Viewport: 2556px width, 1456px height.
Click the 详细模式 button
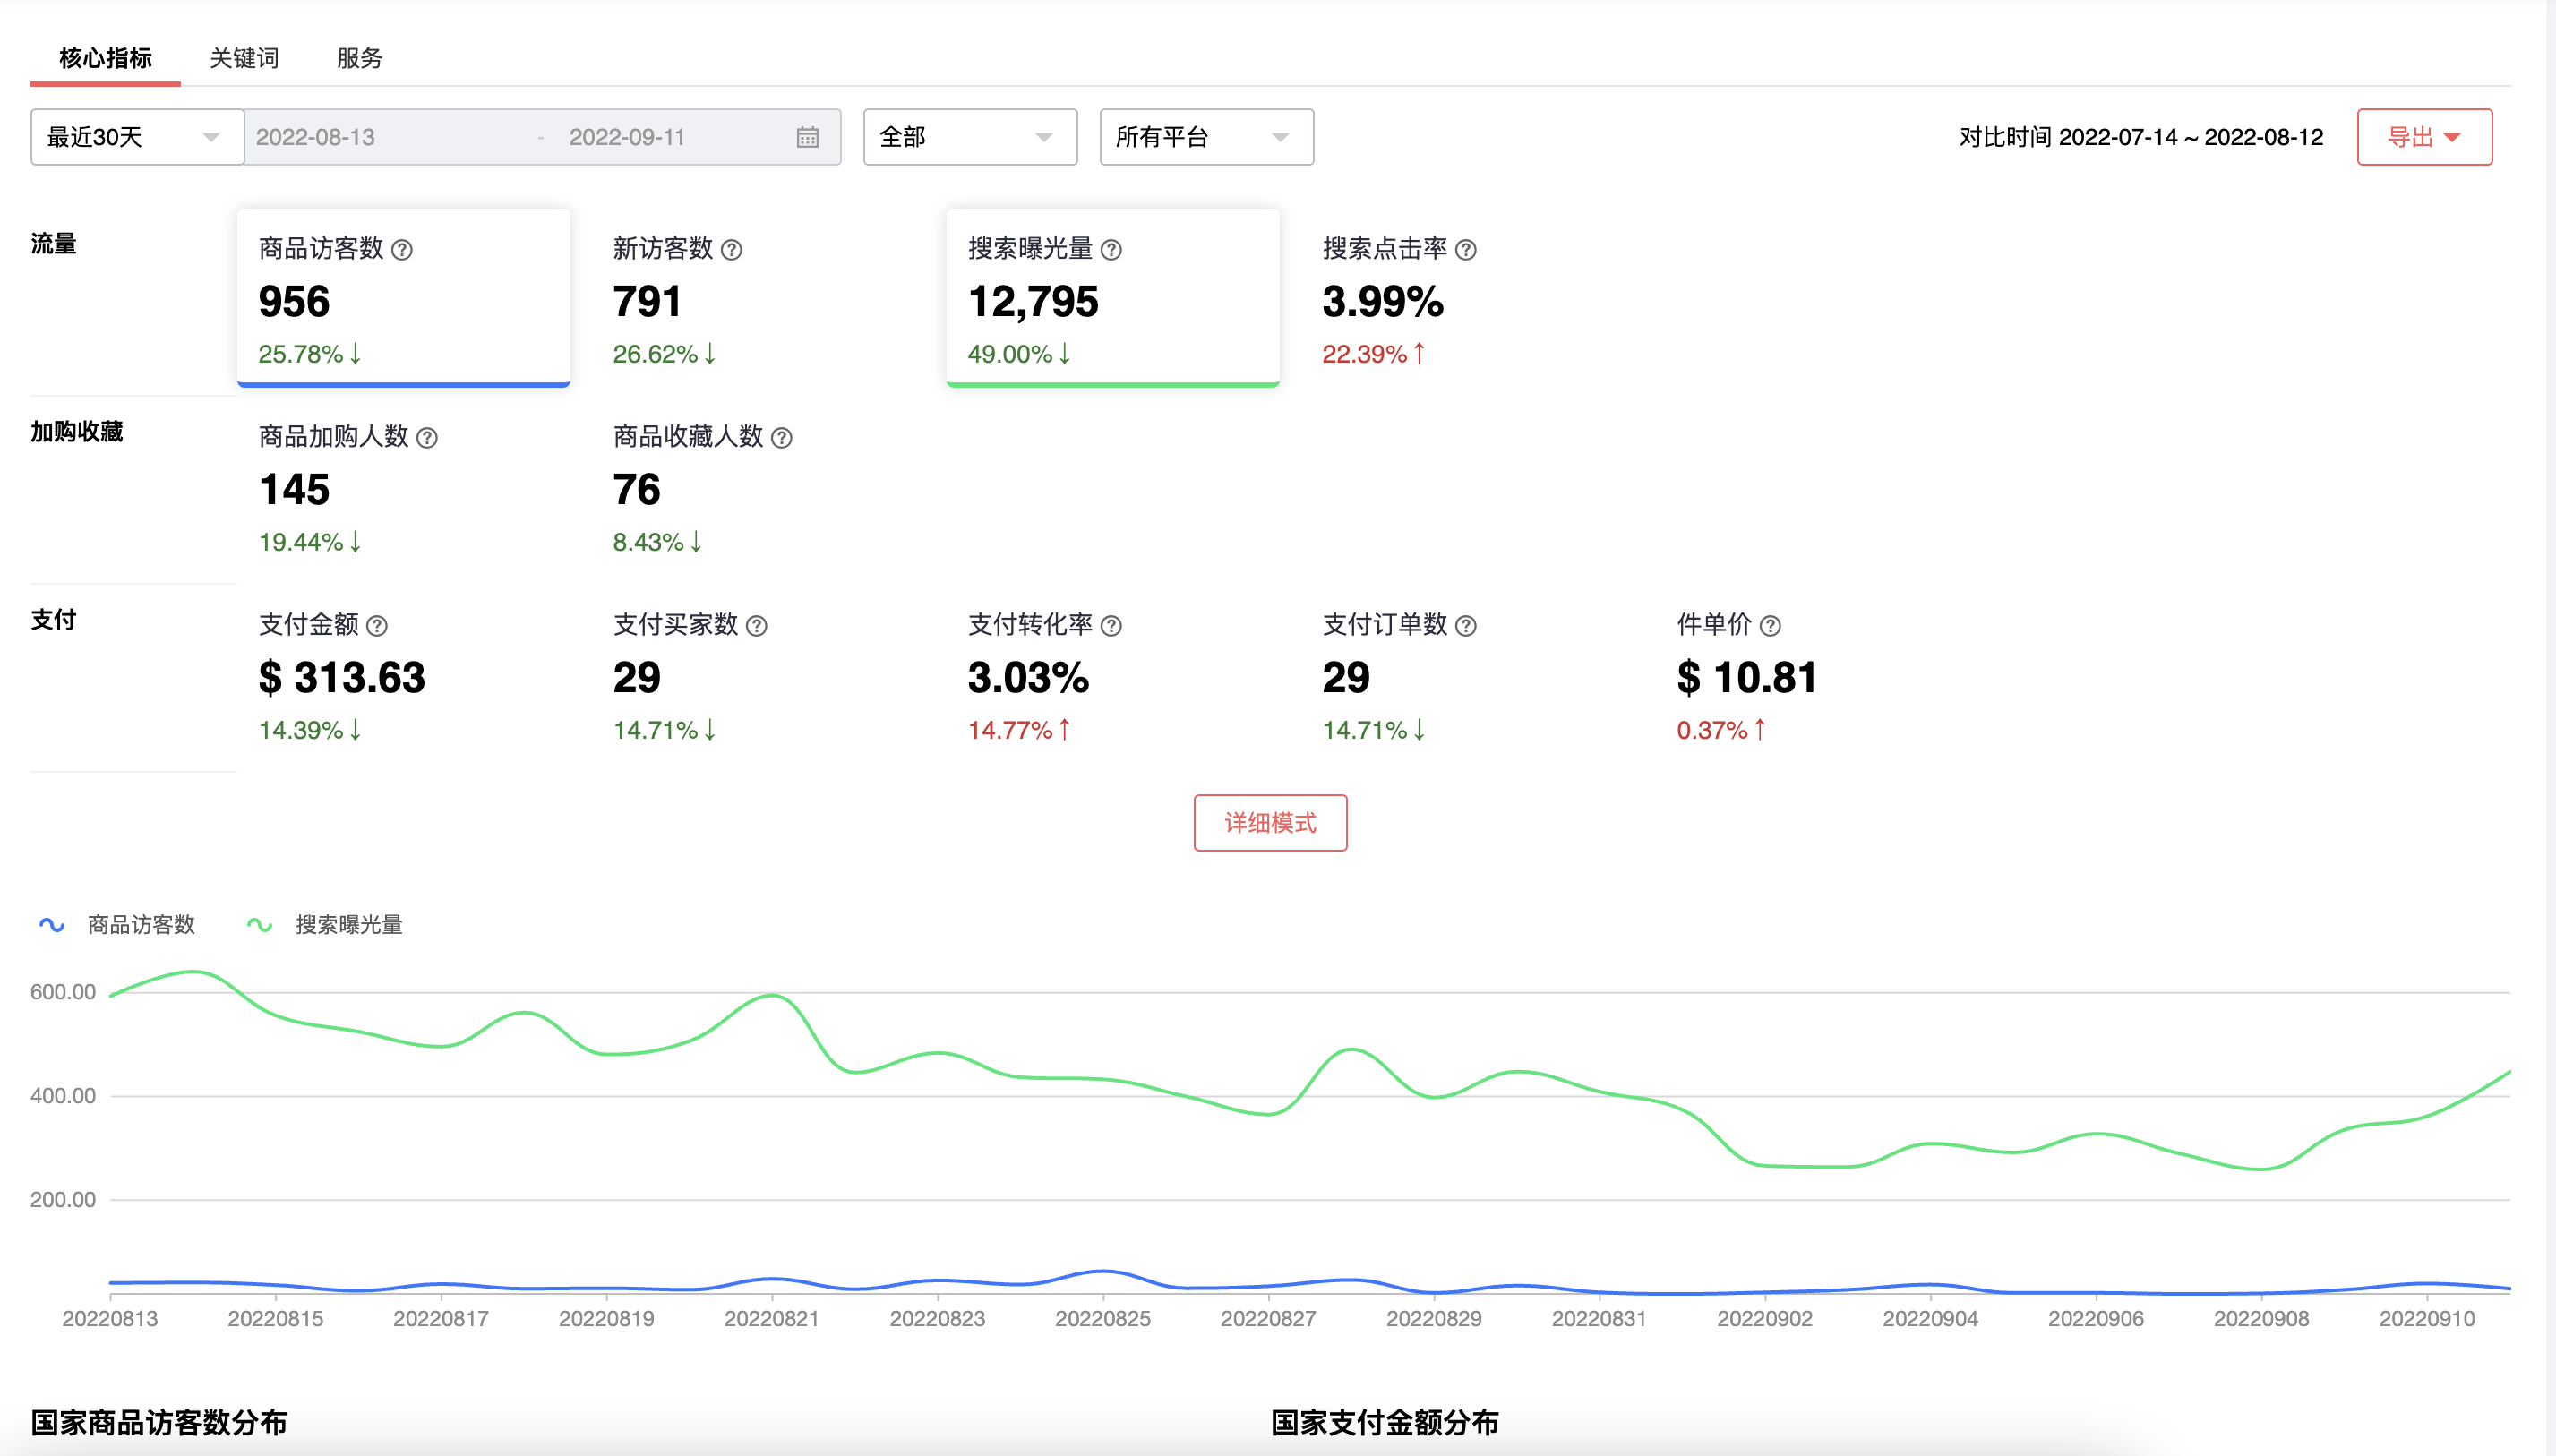point(1271,823)
